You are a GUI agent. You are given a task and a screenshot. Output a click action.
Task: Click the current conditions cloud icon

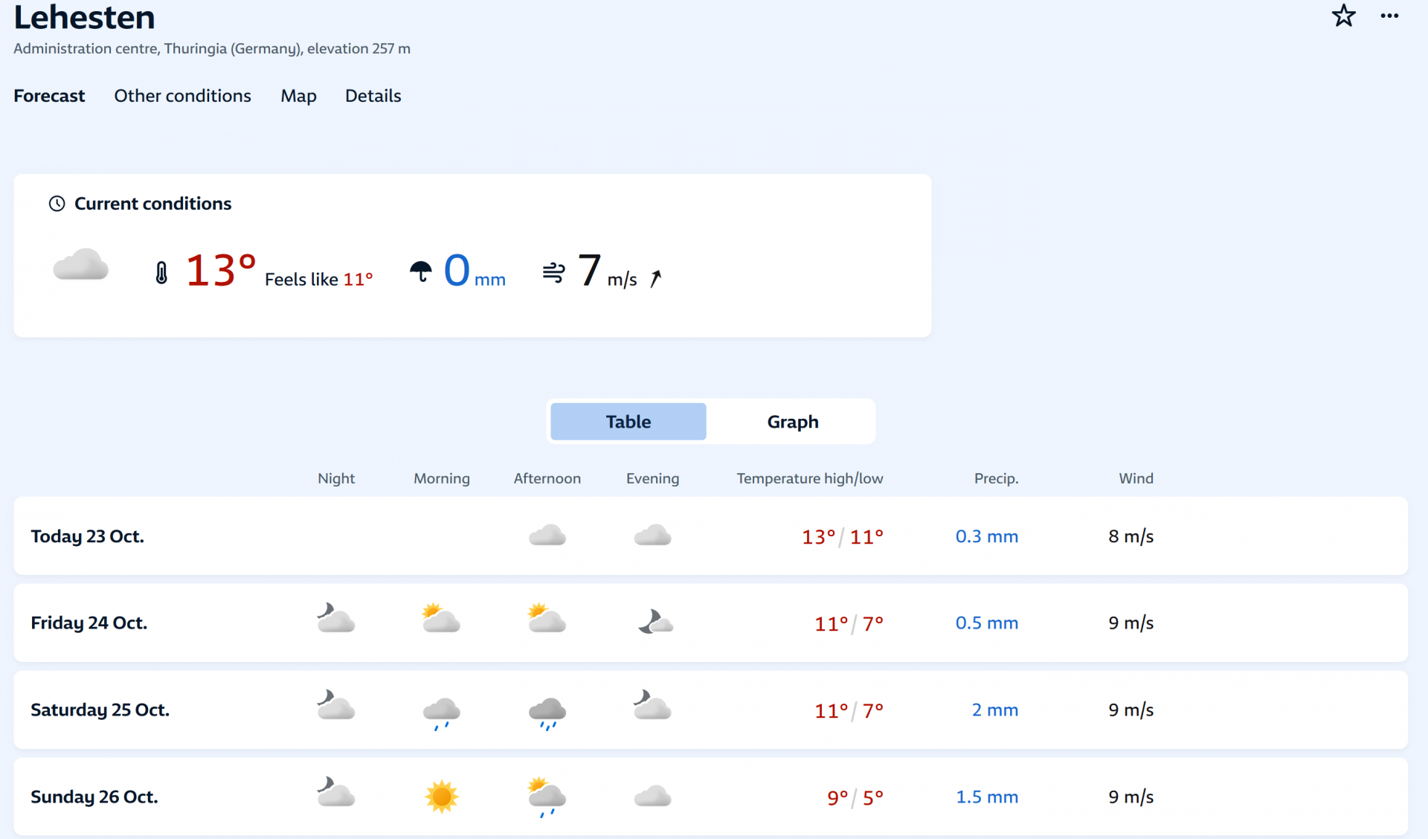[x=81, y=266]
